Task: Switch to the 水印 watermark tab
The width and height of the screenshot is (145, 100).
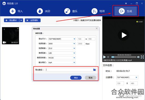Action: pyautogui.click(x=43, y=11)
